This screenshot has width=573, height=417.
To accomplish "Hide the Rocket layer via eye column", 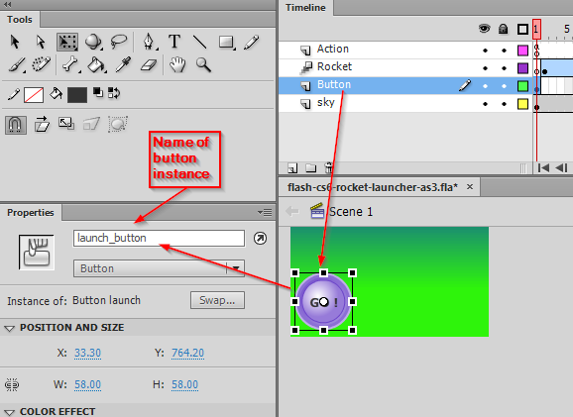I will pos(485,68).
